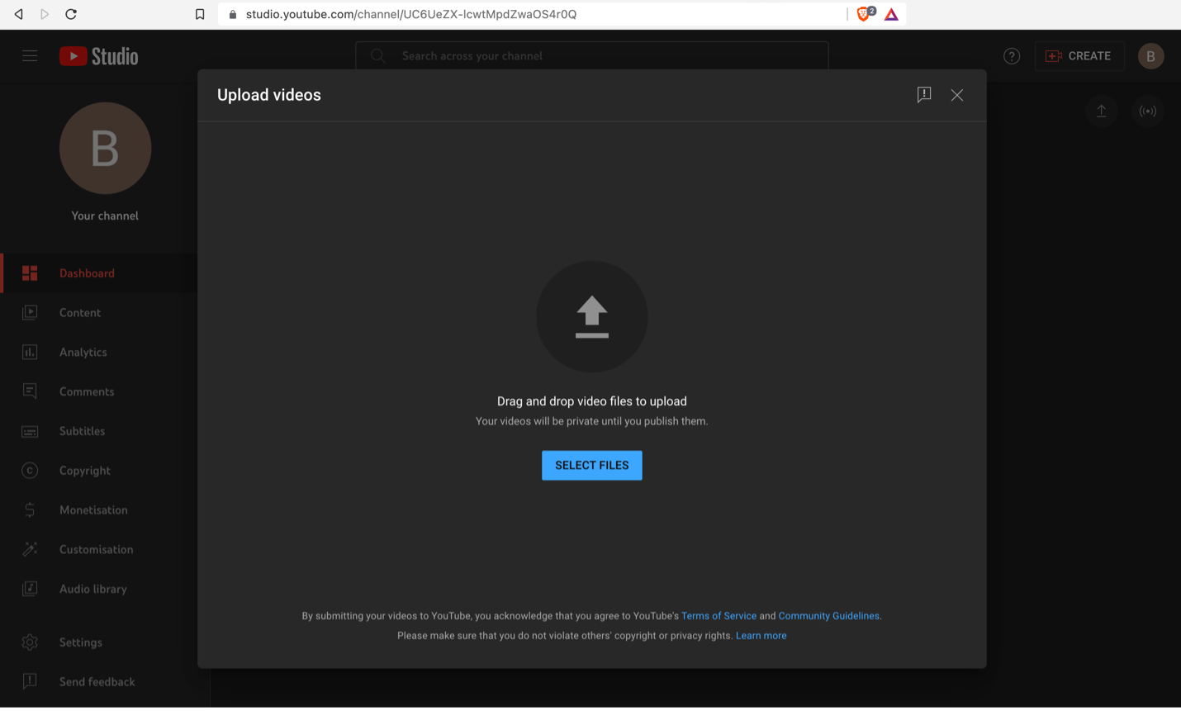The width and height of the screenshot is (1181, 711).
Task: Click the send feedback icon in upload dialog
Action: pos(923,95)
